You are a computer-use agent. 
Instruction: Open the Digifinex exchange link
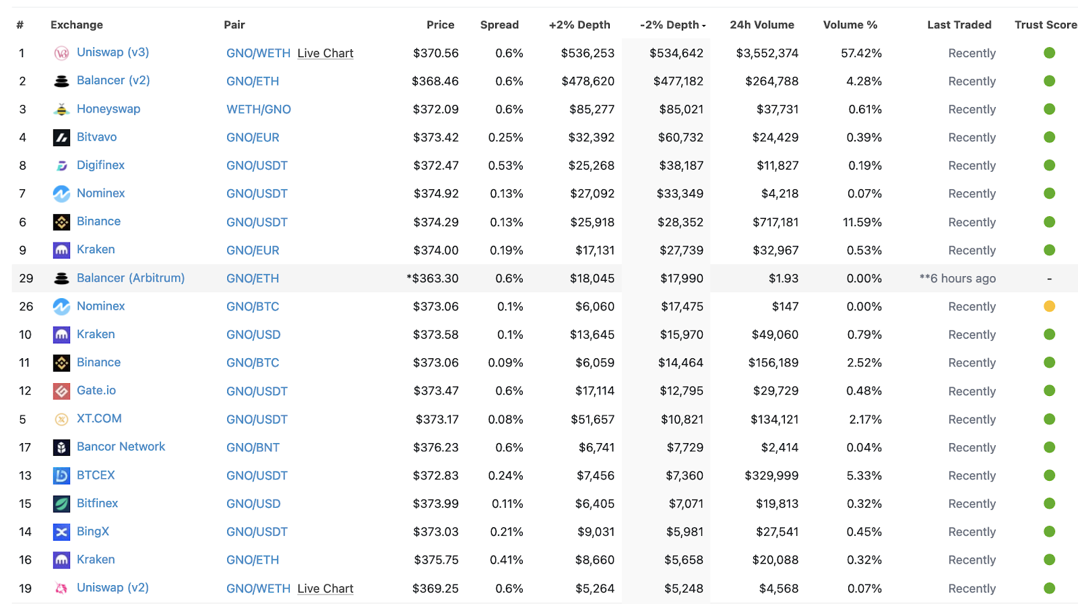coord(100,165)
